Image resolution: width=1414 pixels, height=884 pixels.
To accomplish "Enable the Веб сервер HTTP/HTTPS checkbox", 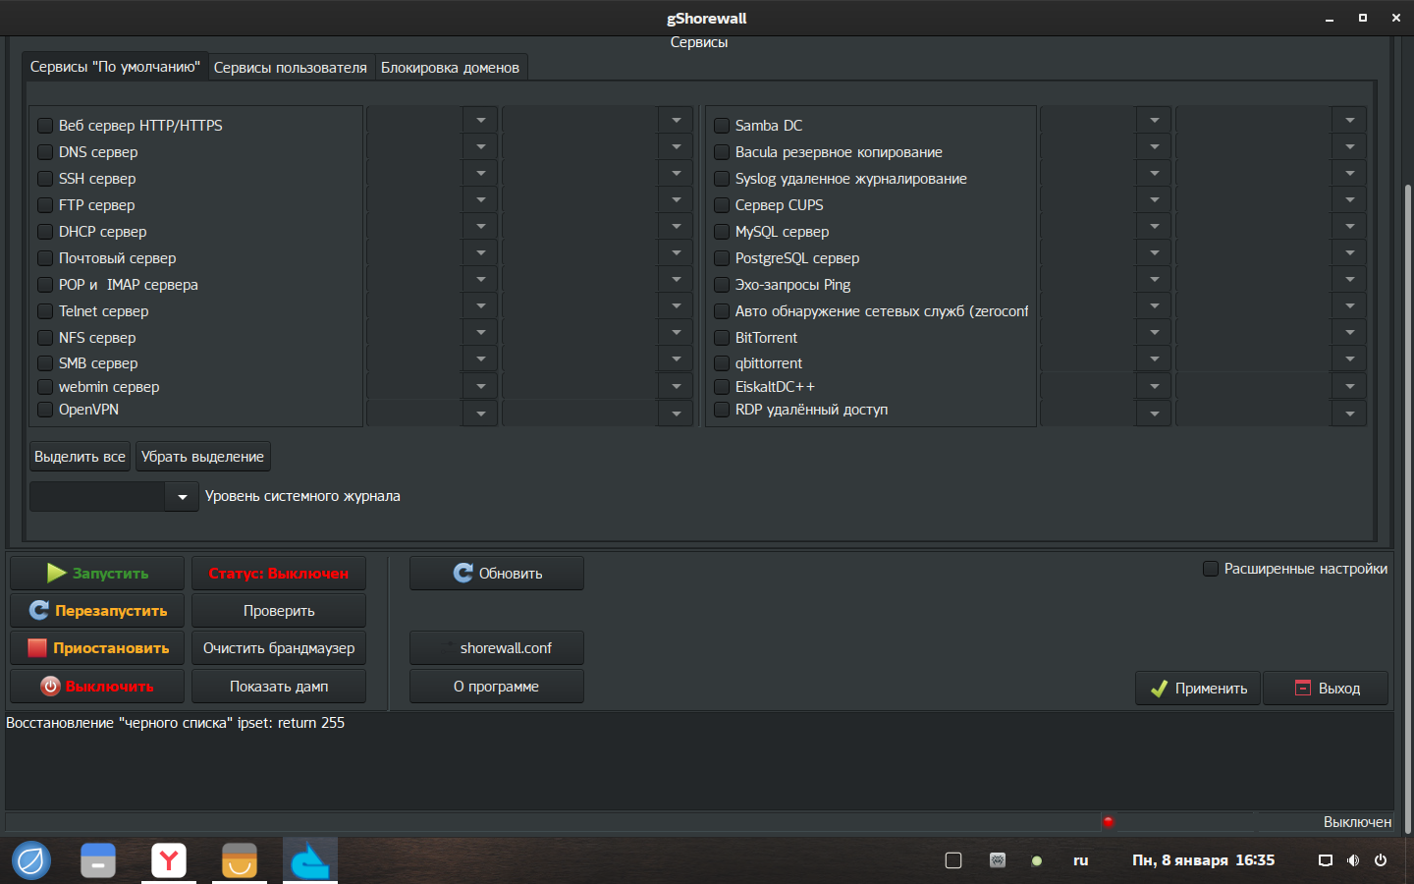I will point(45,126).
